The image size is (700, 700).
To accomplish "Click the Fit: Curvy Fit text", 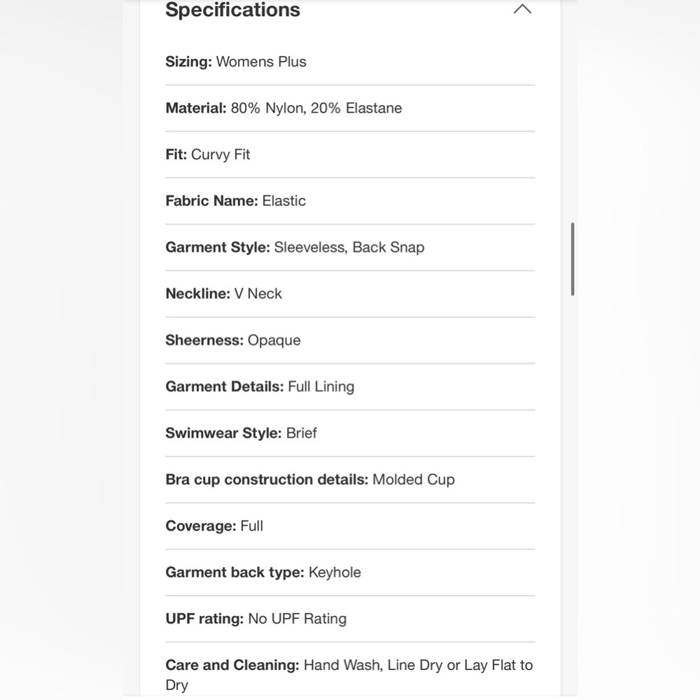I will click(208, 155).
